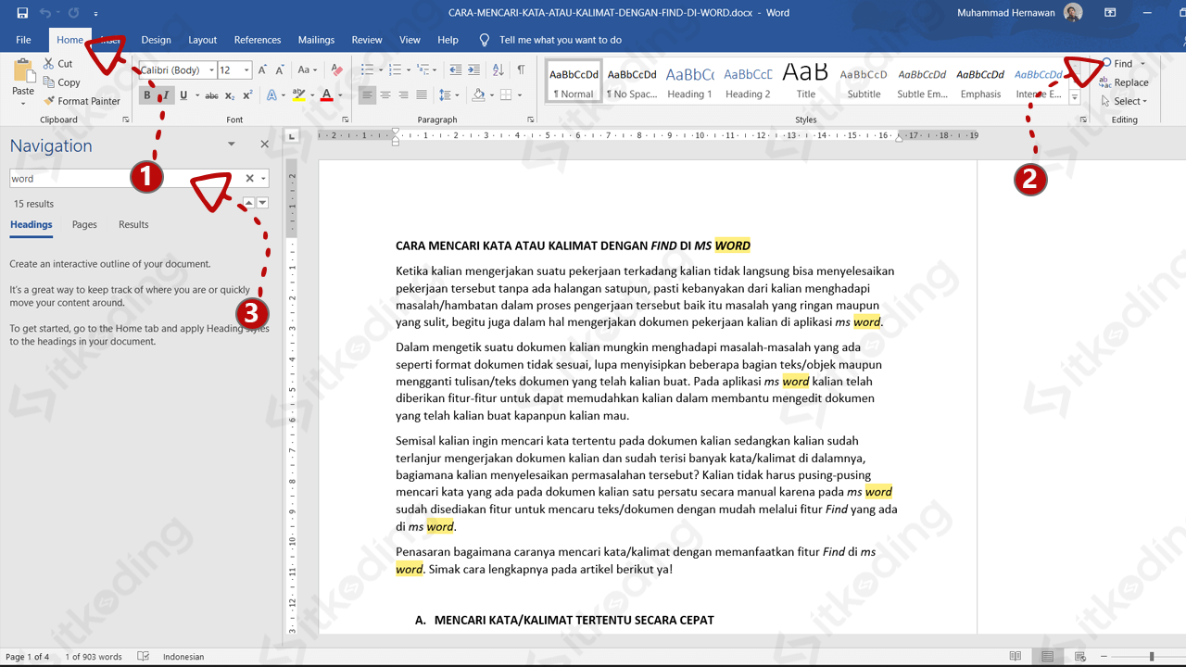1186x667 pixels.
Task: Apply subscript formatting
Action: click(x=230, y=95)
